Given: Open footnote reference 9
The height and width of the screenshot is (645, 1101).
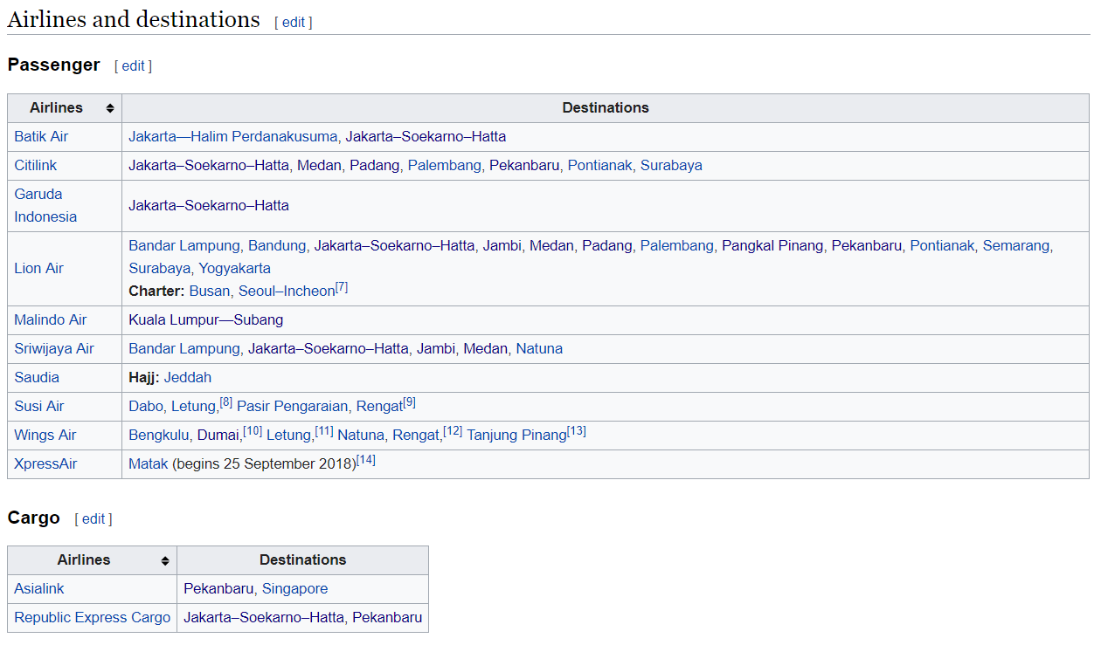Looking at the screenshot, I should tap(410, 402).
